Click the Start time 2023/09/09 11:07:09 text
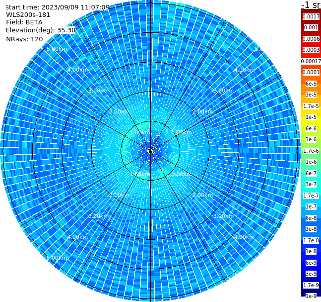The image size is (321, 302). 58,7
